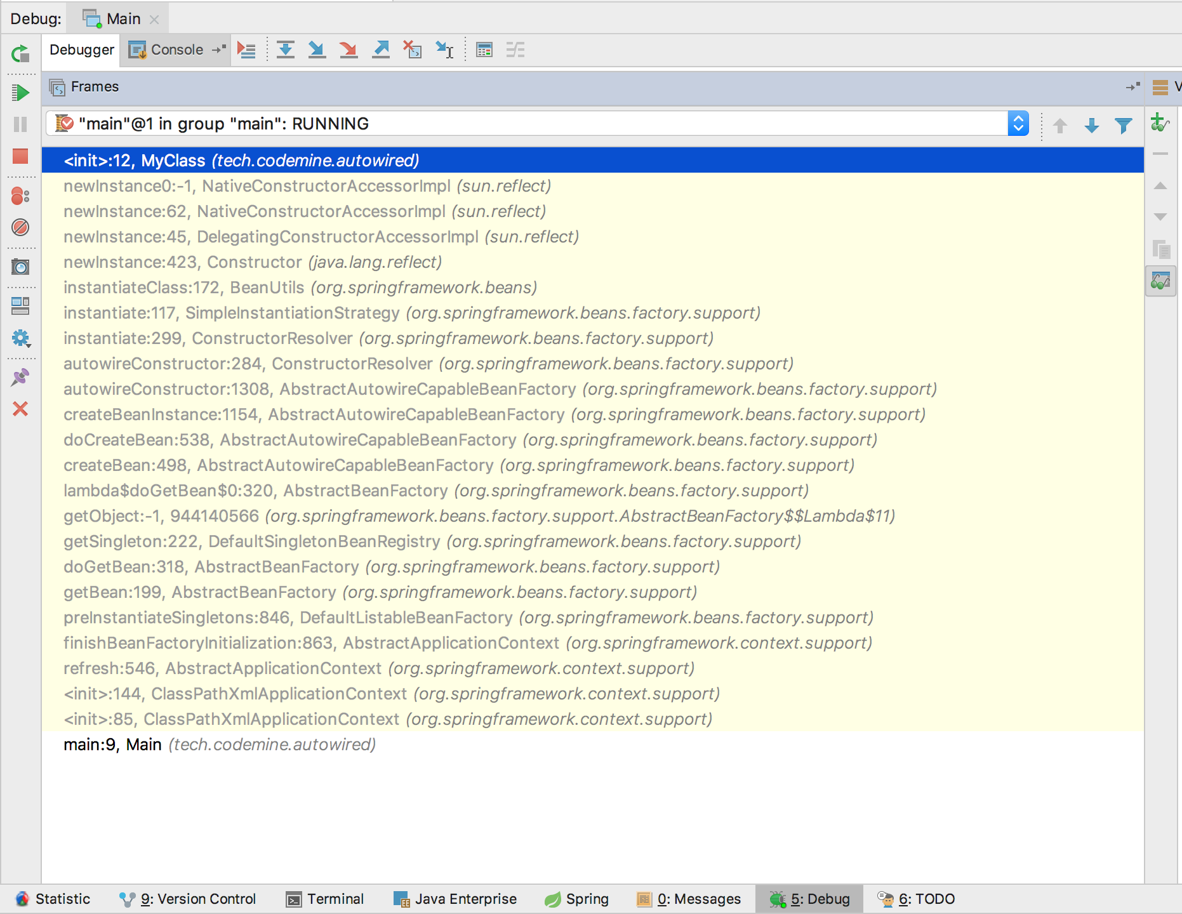Open the Version Control tool window

click(x=188, y=899)
